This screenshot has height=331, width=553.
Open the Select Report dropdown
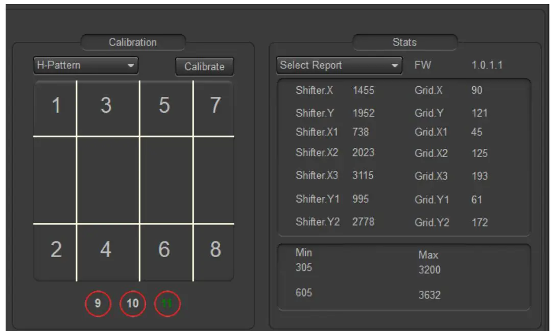[337, 66]
